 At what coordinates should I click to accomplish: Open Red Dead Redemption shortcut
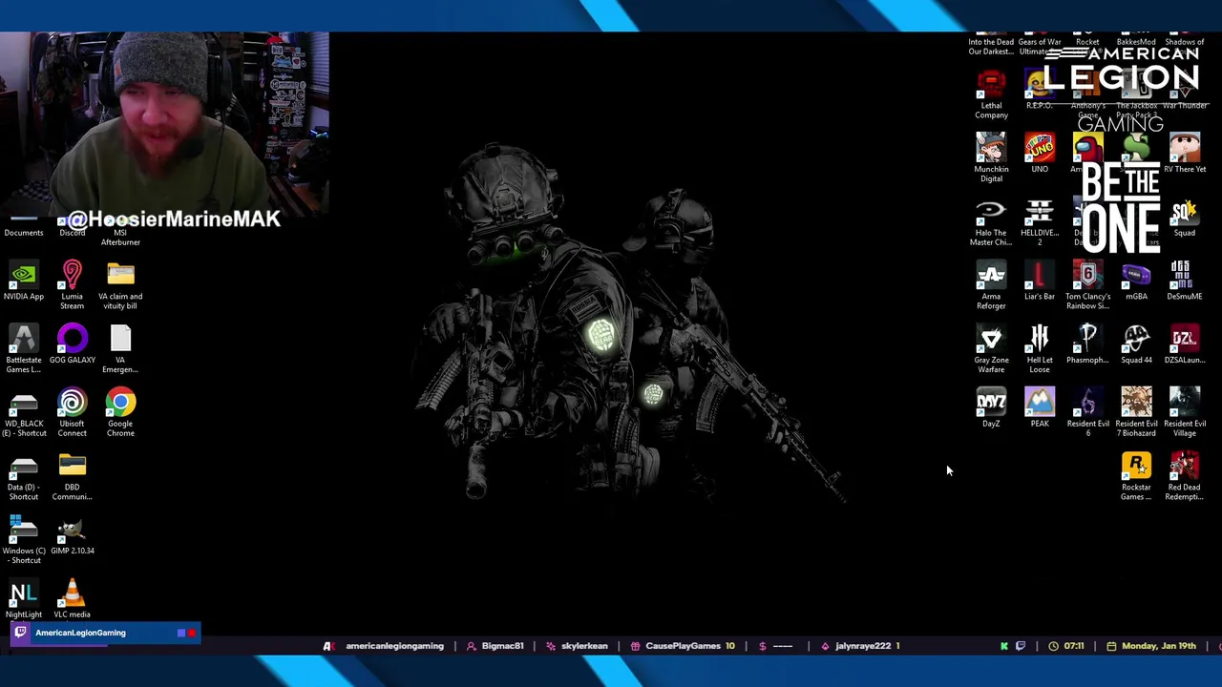point(1185,476)
